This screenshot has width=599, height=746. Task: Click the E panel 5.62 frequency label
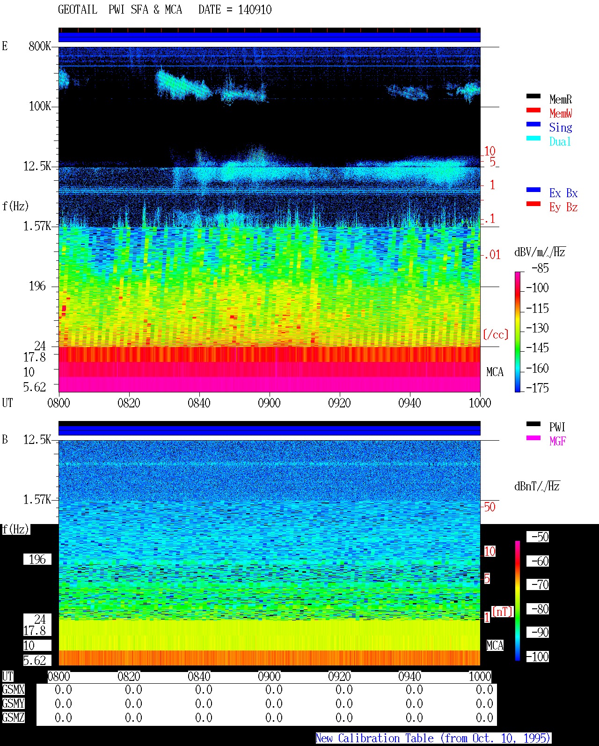point(34,387)
